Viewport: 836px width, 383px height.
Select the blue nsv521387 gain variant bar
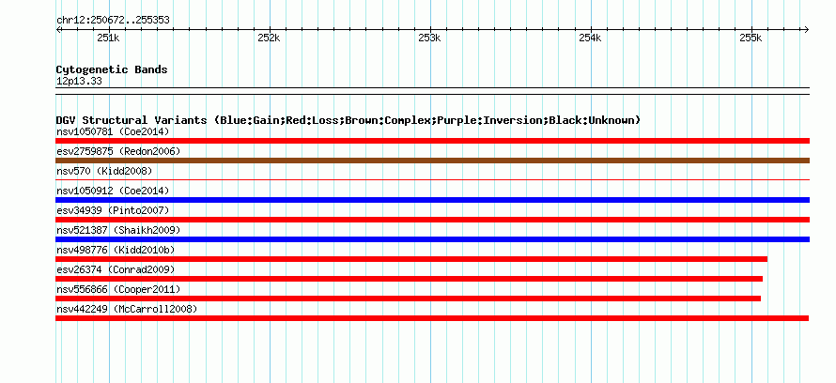[432, 239]
